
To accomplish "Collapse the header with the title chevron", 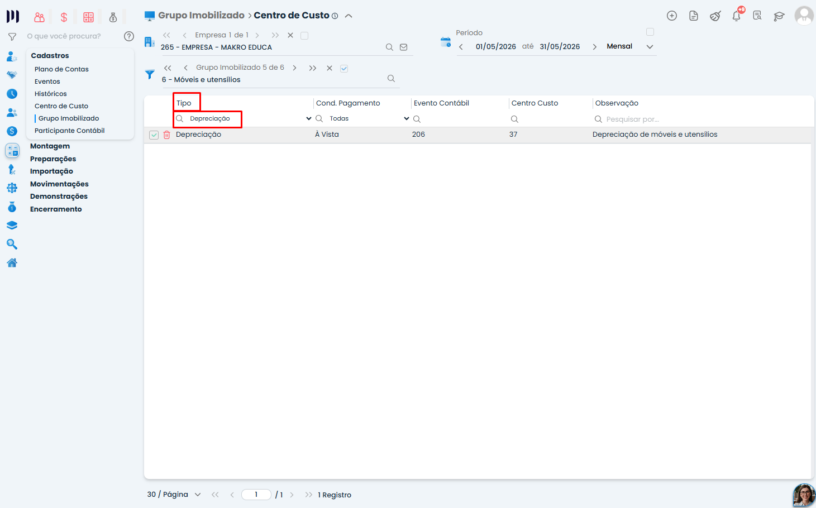I will [349, 16].
